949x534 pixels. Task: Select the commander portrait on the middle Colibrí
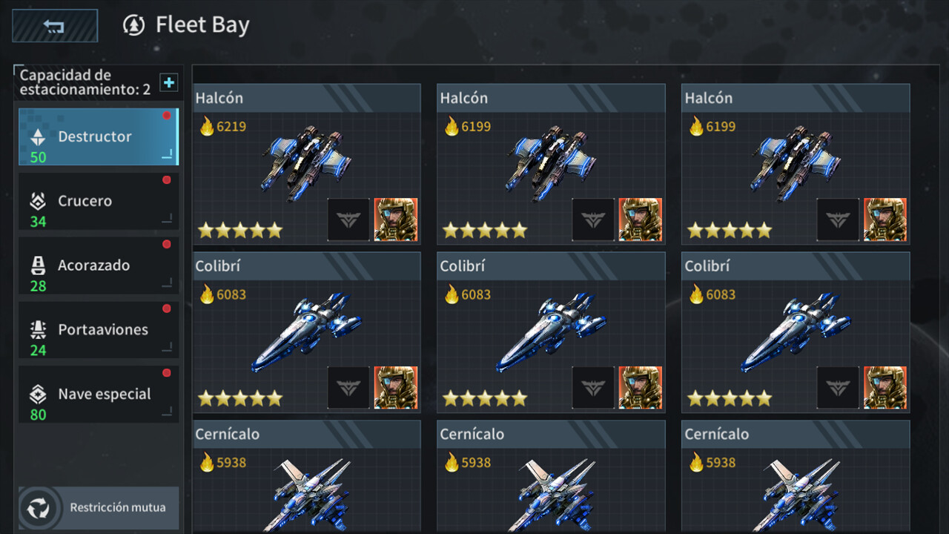point(641,388)
